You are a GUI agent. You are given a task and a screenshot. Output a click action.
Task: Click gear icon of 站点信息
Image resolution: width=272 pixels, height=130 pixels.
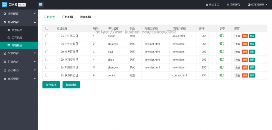coord(9,30)
